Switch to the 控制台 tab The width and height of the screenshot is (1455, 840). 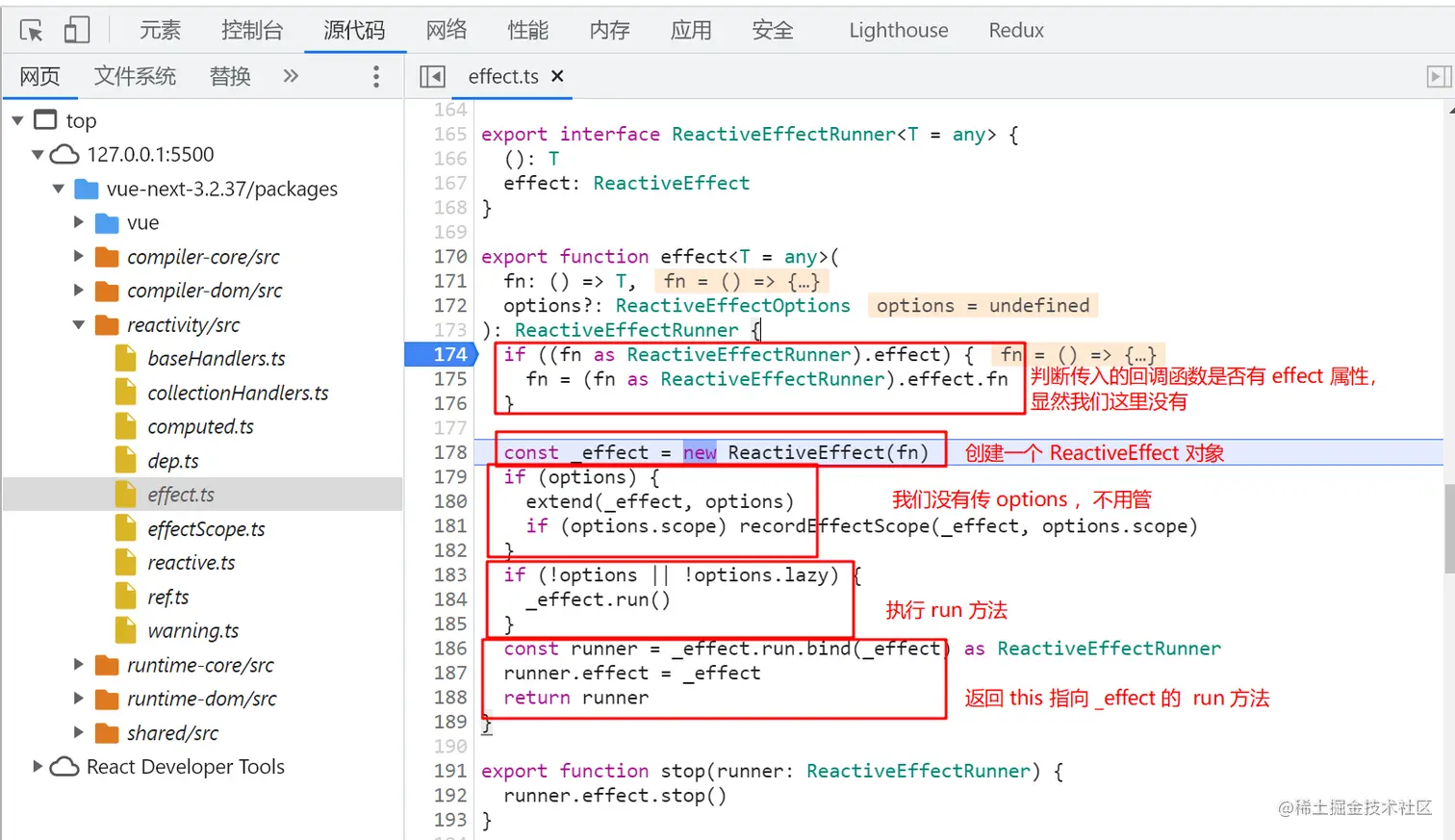[252, 31]
